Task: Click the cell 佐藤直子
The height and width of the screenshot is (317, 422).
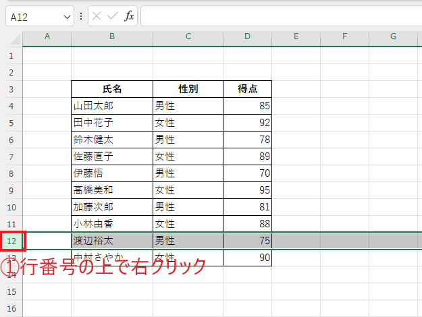Action: pos(112,156)
